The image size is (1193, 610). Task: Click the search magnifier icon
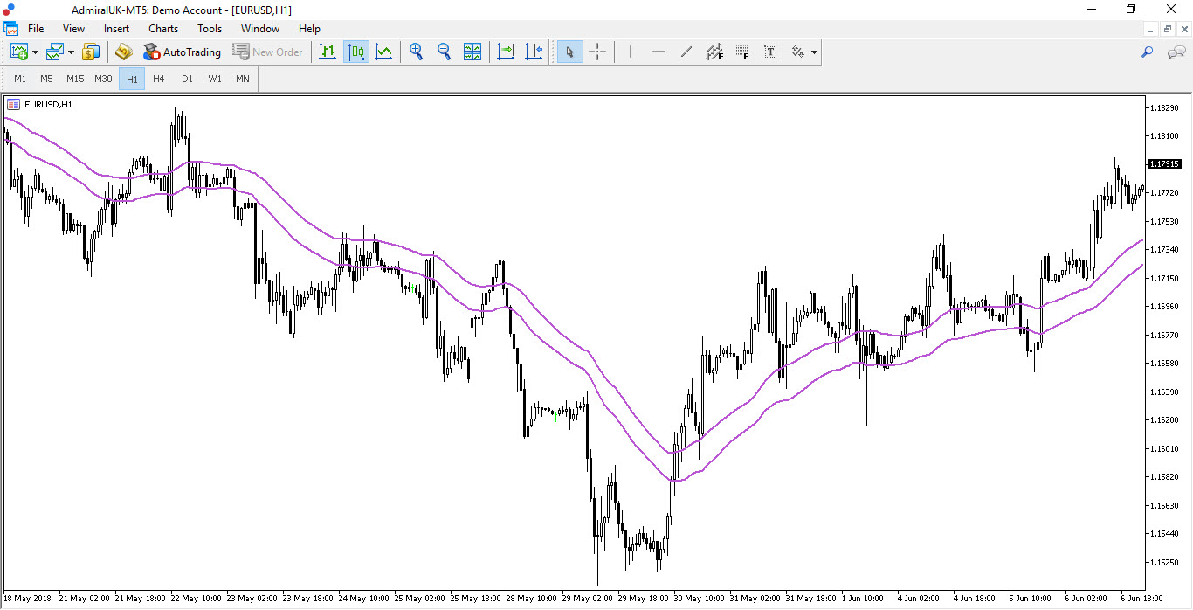1148,52
